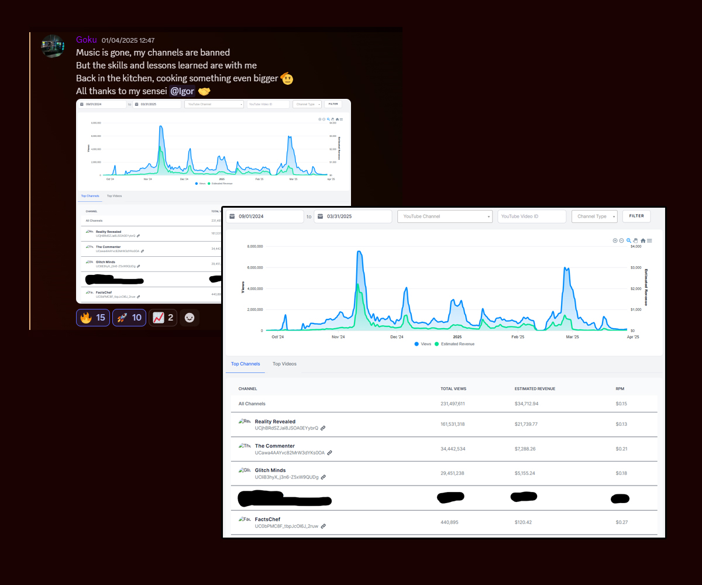Select the pan hand tool on enlarged chart
The width and height of the screenshot is (702, 585).
(636, 240)
